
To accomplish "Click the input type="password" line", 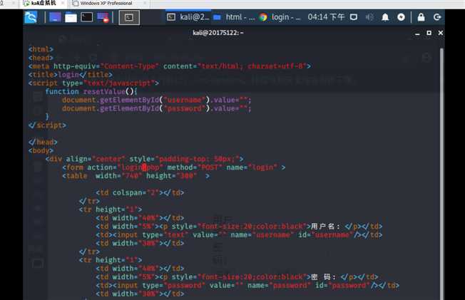I will click(x=247, y=286).
